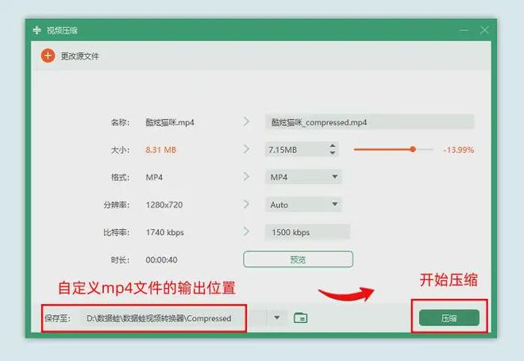Viewport: 524px width, 361px height.
Task: Click the 预览 preview button
Action: point(298,259)
